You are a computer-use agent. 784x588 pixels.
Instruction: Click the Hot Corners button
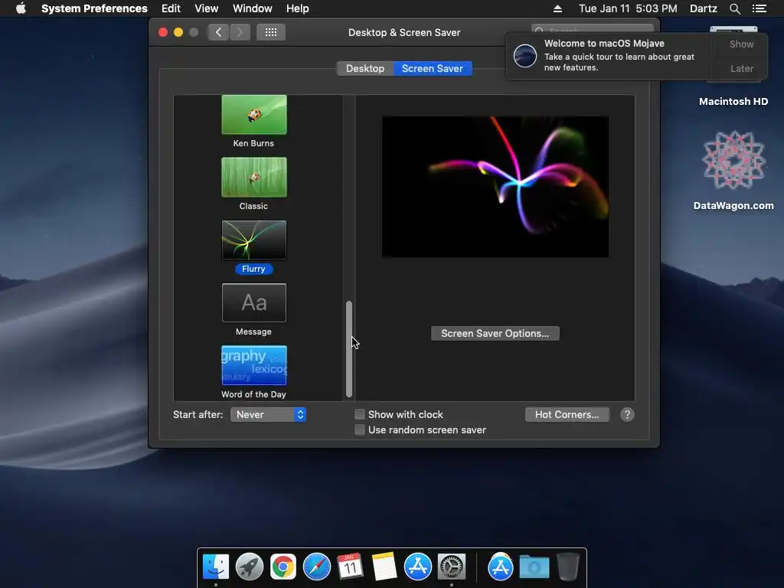tap(567, 414)
